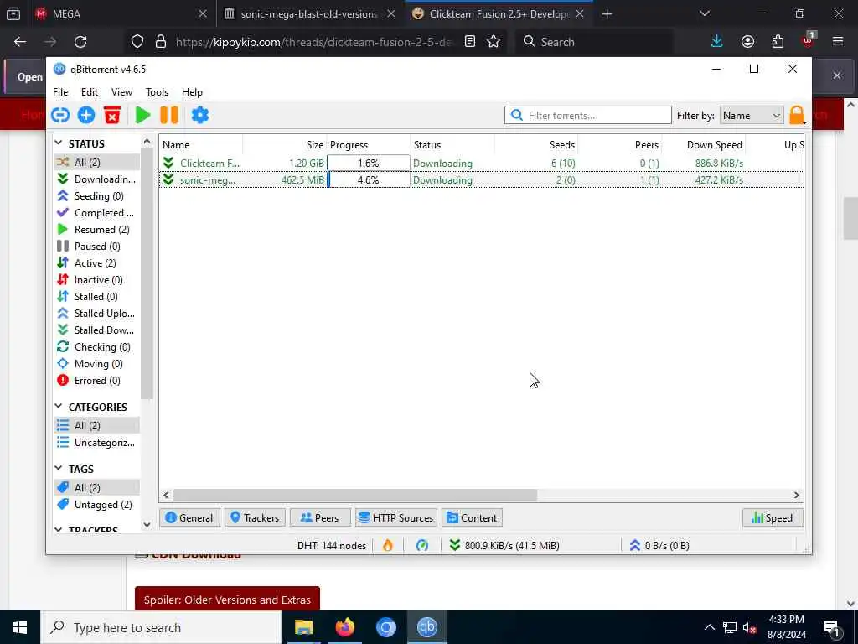Click the orange lock icon in toolbar
Screen dimensions: 858x644
[798, 115]
